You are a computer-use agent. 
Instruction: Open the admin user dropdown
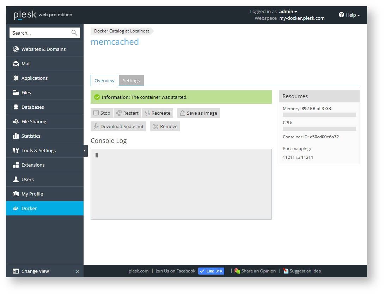288,12
